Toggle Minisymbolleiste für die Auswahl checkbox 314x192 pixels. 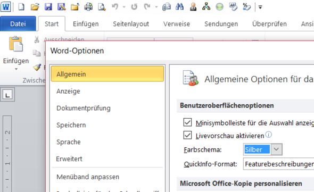187,122
